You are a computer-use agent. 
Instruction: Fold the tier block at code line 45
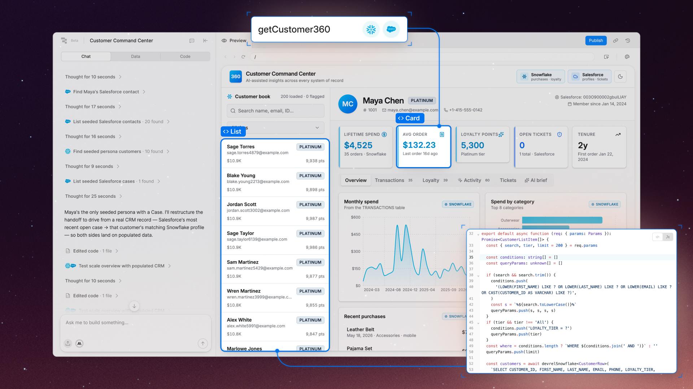478,323
